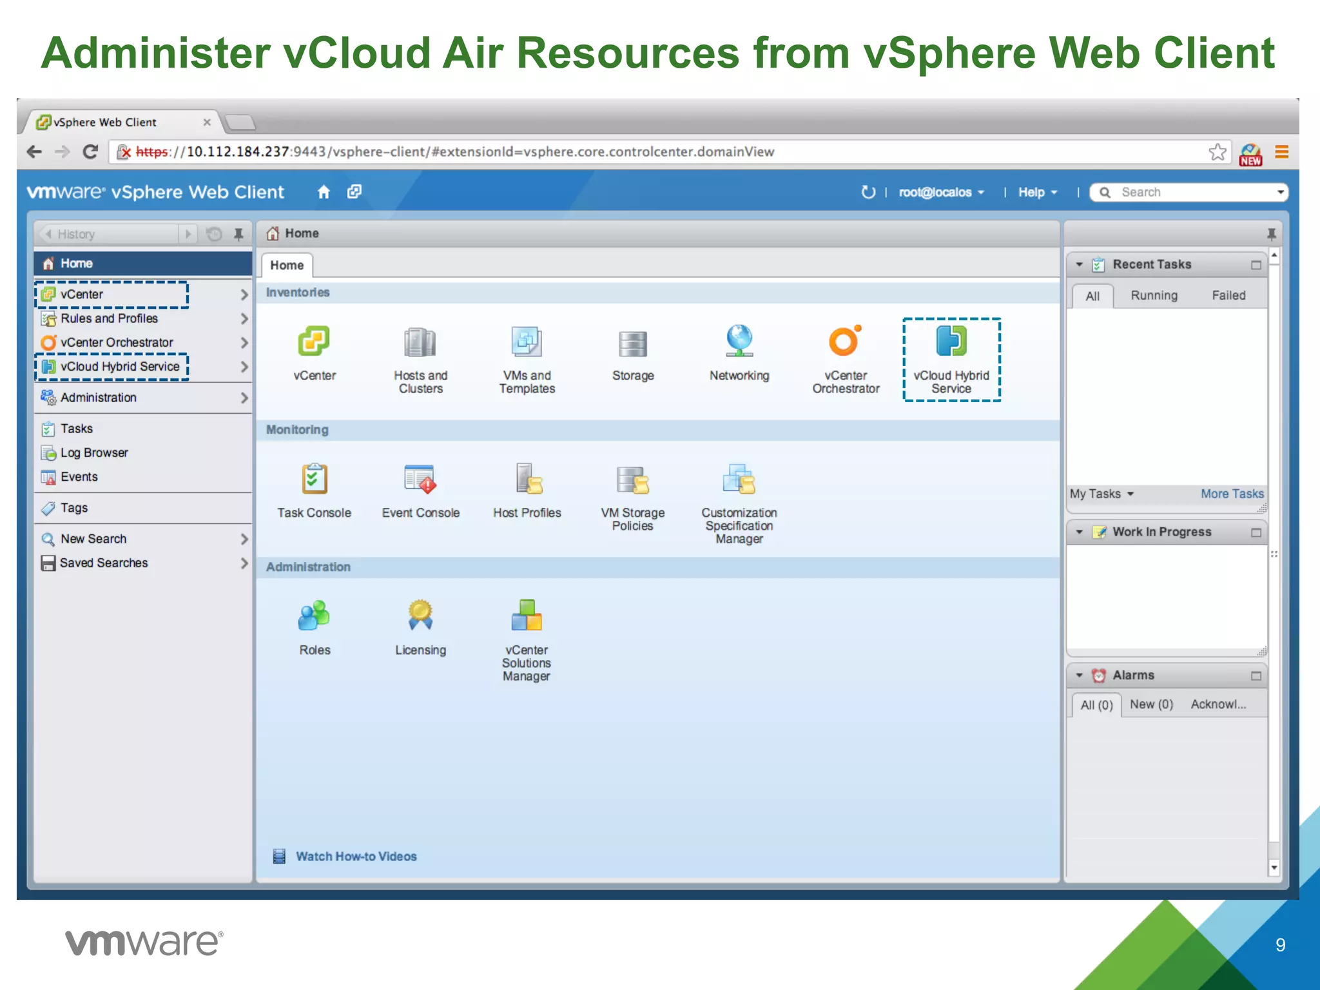Expand the New Search chevron

tap(244, 539)
